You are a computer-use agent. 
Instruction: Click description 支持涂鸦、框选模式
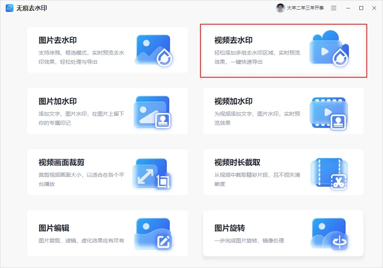63,53
